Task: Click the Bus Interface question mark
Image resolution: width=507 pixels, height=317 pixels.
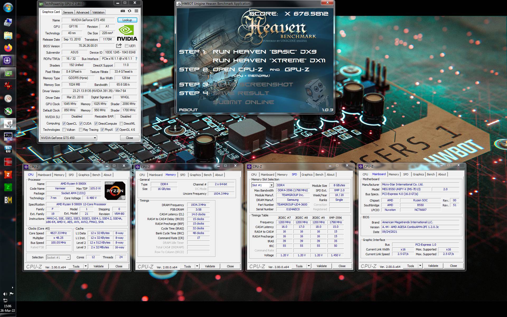Action: [x=136, y=59]
